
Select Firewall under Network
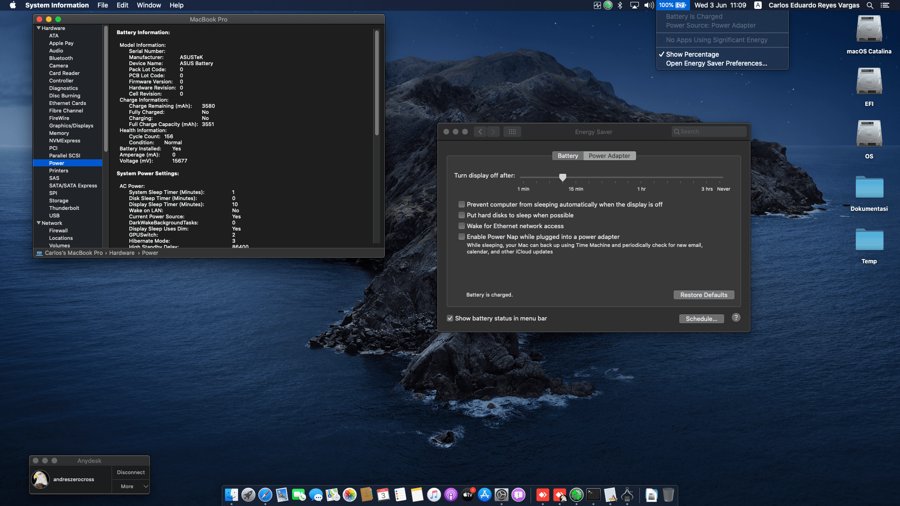coord(59,231)
